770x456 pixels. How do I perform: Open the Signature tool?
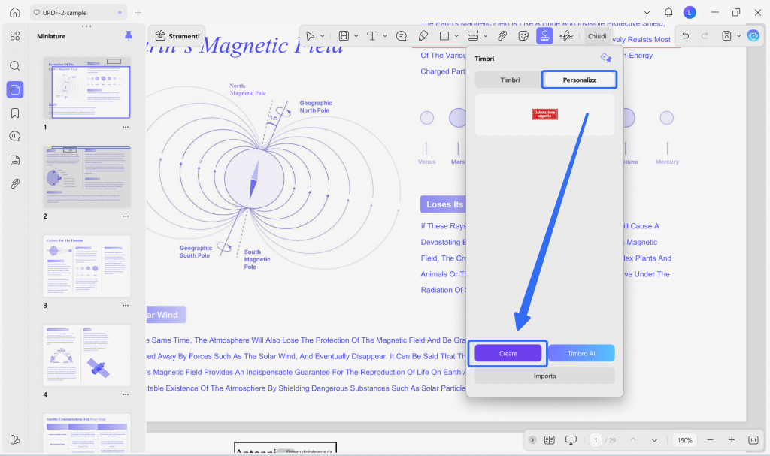tap(566, 36)
